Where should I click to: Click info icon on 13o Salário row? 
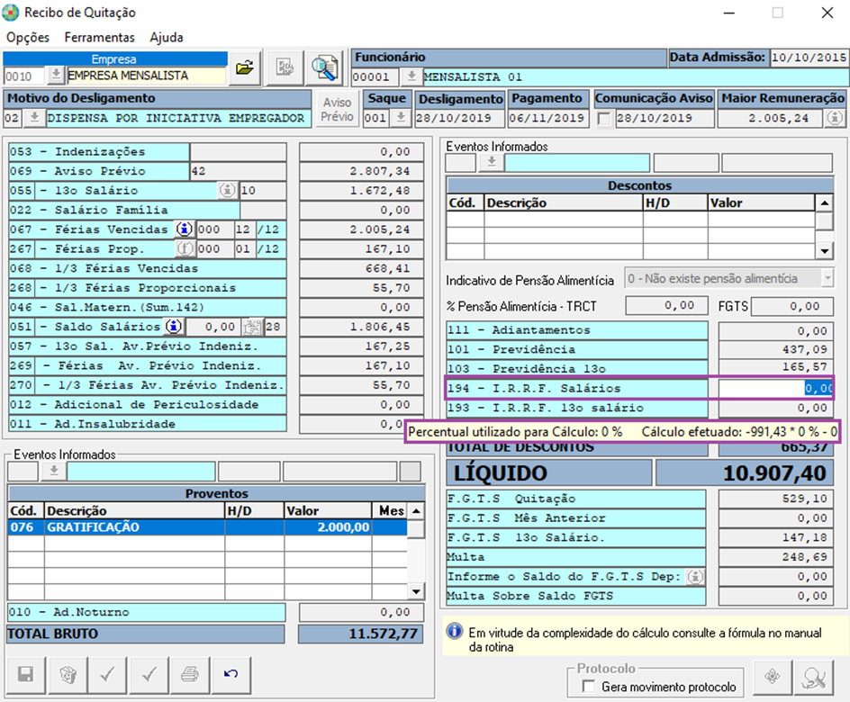(228, 190)
